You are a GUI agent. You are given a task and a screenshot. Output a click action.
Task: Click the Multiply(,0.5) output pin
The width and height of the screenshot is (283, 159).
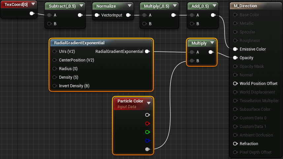pyautogui.click(x=174, y=15)
